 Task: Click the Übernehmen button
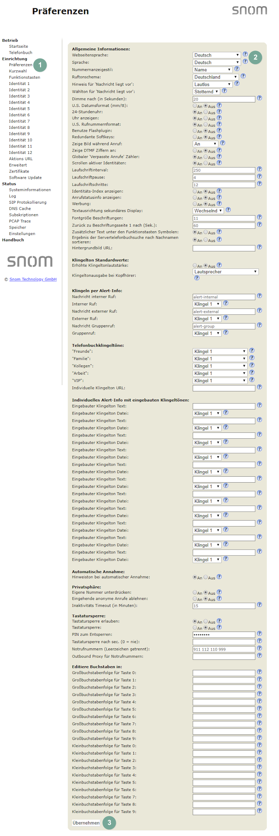(86, 823)
